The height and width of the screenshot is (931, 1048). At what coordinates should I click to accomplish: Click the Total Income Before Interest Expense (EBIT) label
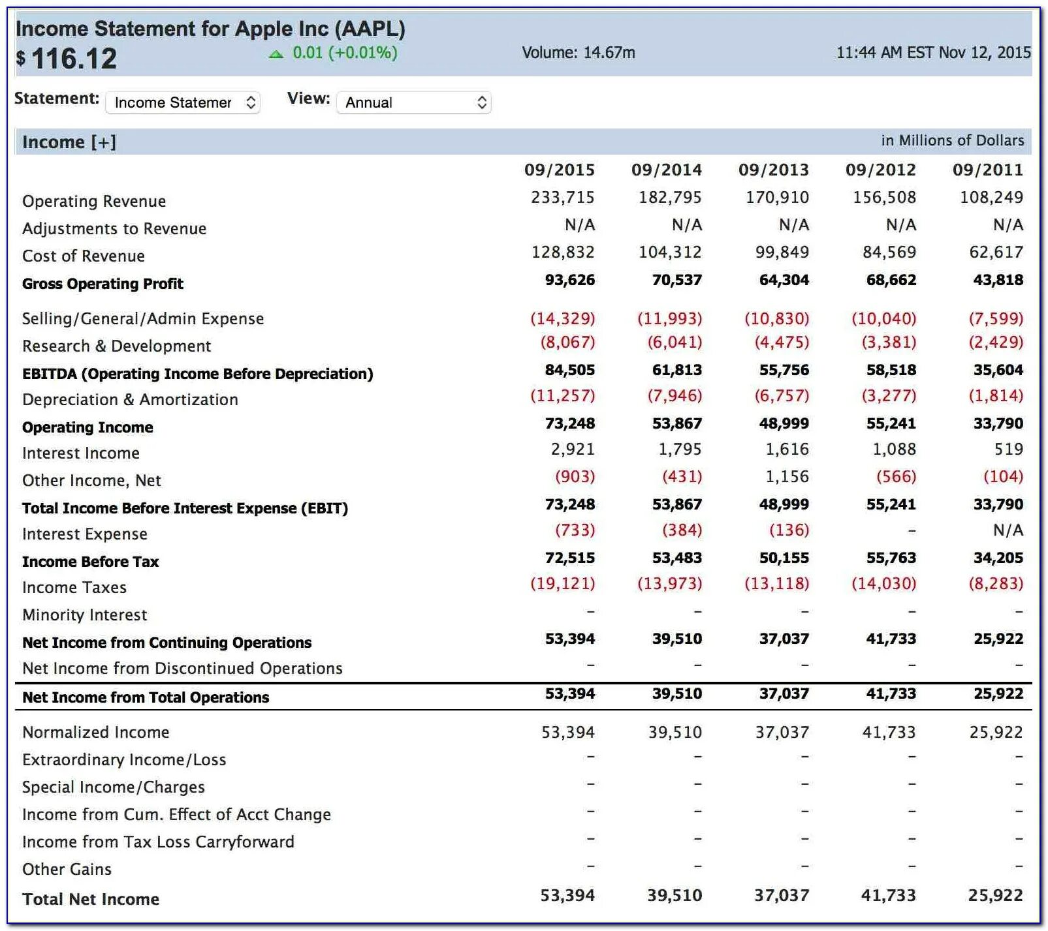coord(185,508)
